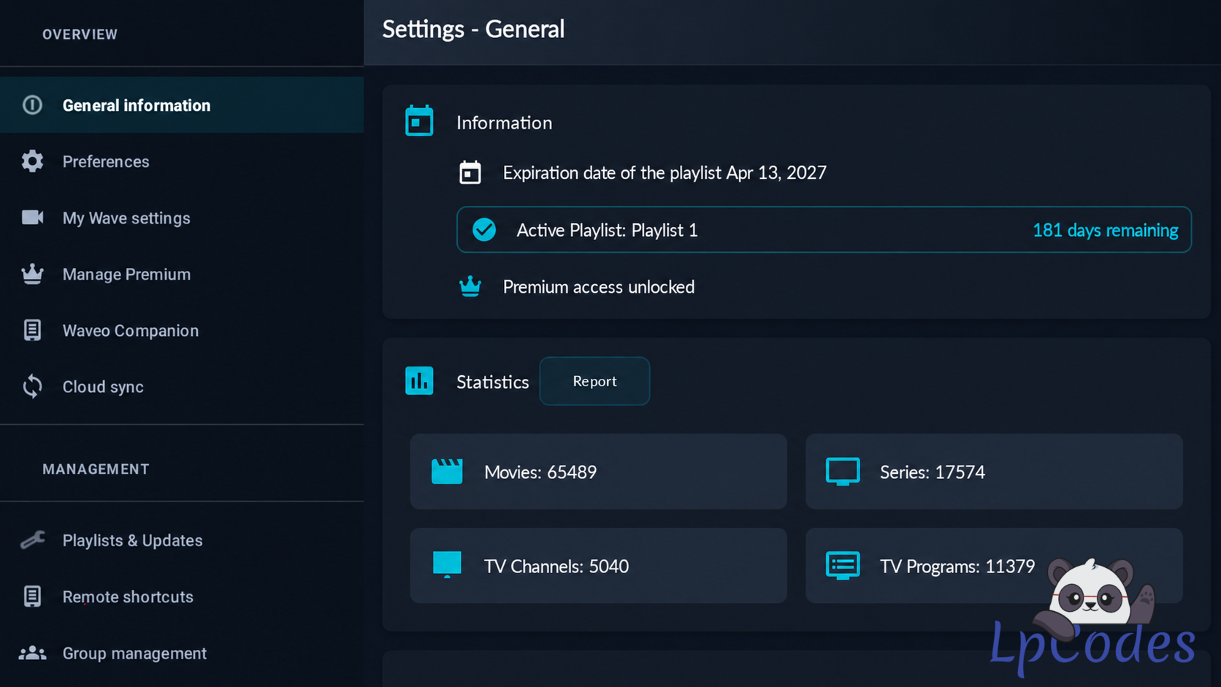1221x687 pixels.
Task: Click the Active Playlist checkmark
Action: click(484, 230)
